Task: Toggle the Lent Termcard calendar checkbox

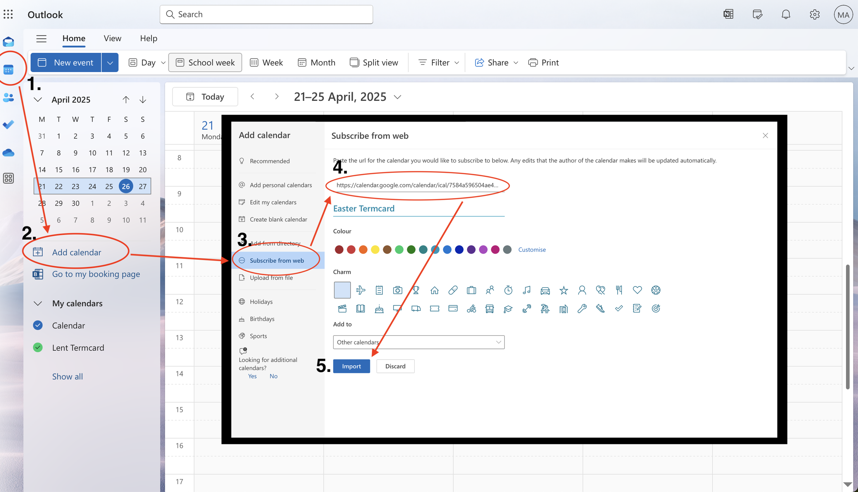Action: coord(38,348)
